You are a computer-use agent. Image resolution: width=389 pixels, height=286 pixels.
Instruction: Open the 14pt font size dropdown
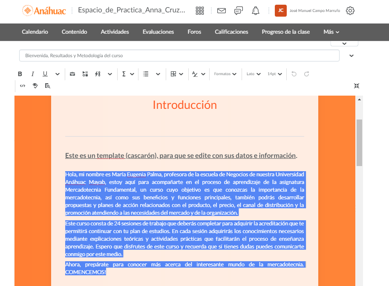(275, 74)
